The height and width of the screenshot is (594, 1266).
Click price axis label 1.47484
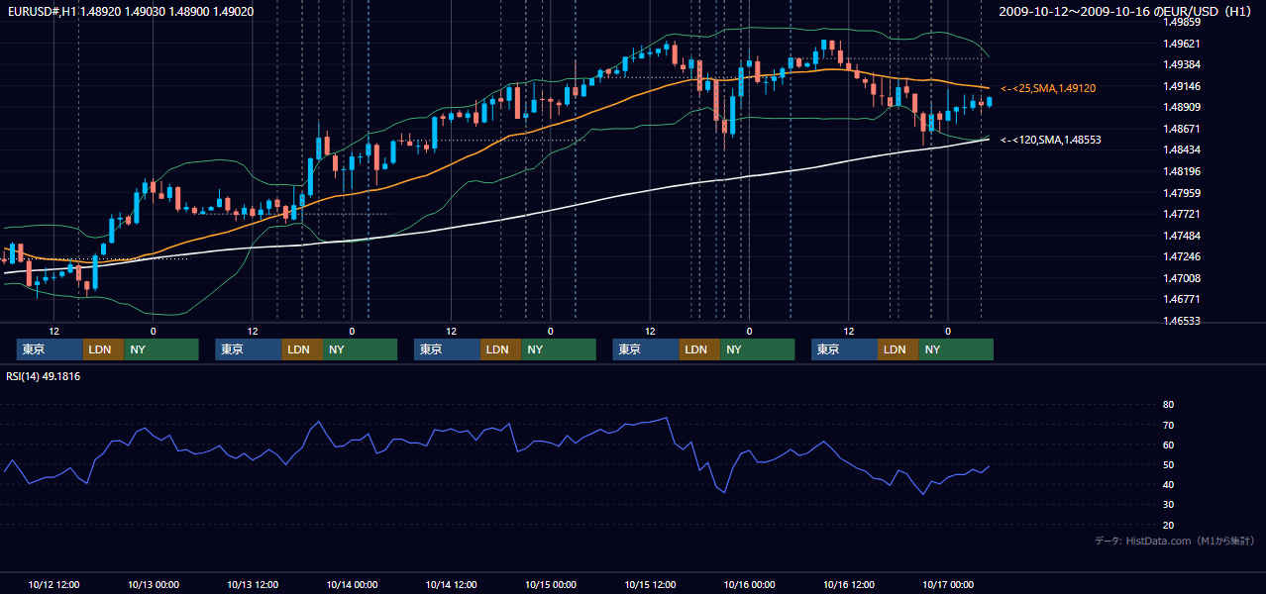[1182, 236]
